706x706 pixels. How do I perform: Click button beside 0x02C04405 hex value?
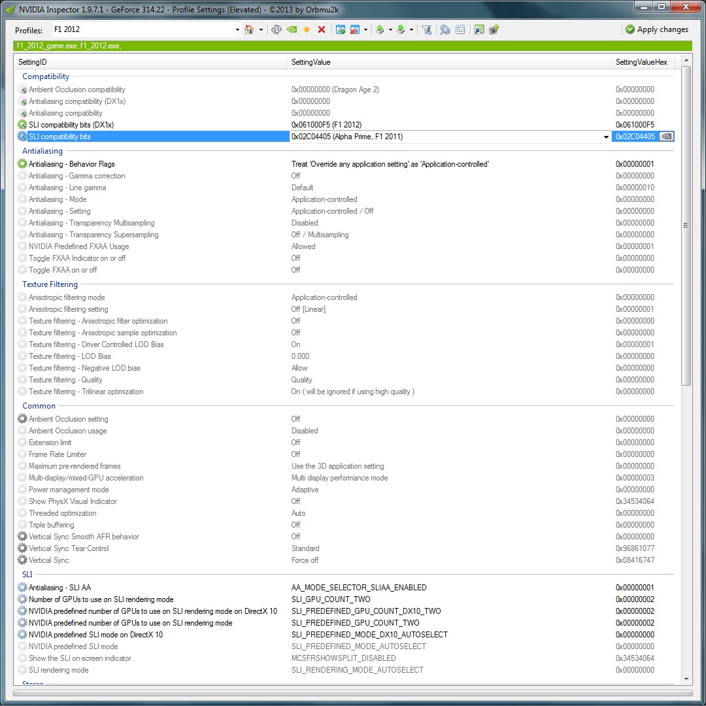coord(666,137)
